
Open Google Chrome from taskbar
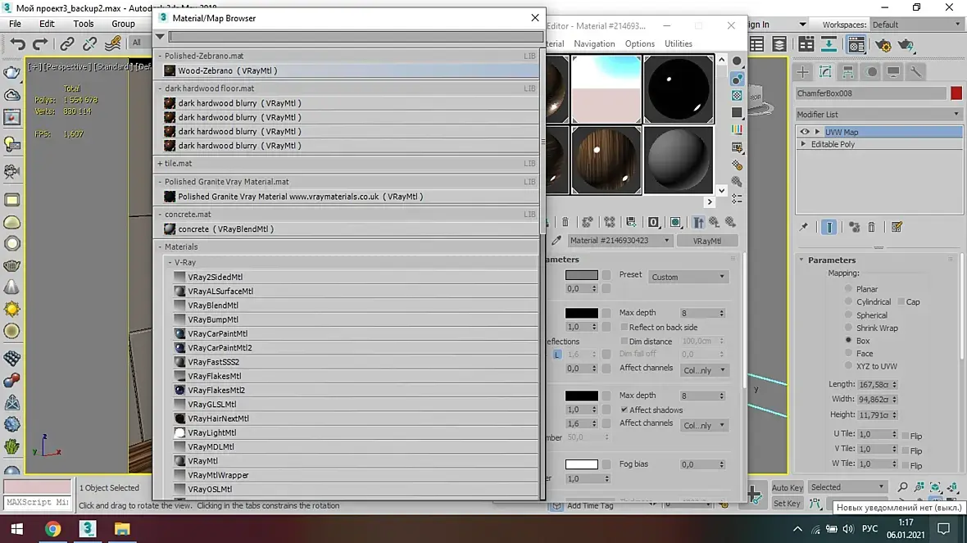[x=52, y=529]
